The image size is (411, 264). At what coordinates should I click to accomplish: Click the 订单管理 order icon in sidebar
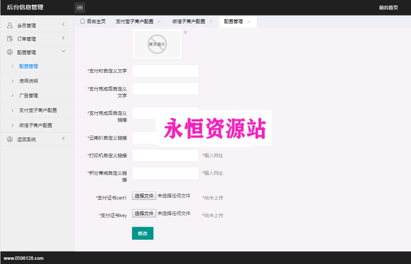pos(10,39)
